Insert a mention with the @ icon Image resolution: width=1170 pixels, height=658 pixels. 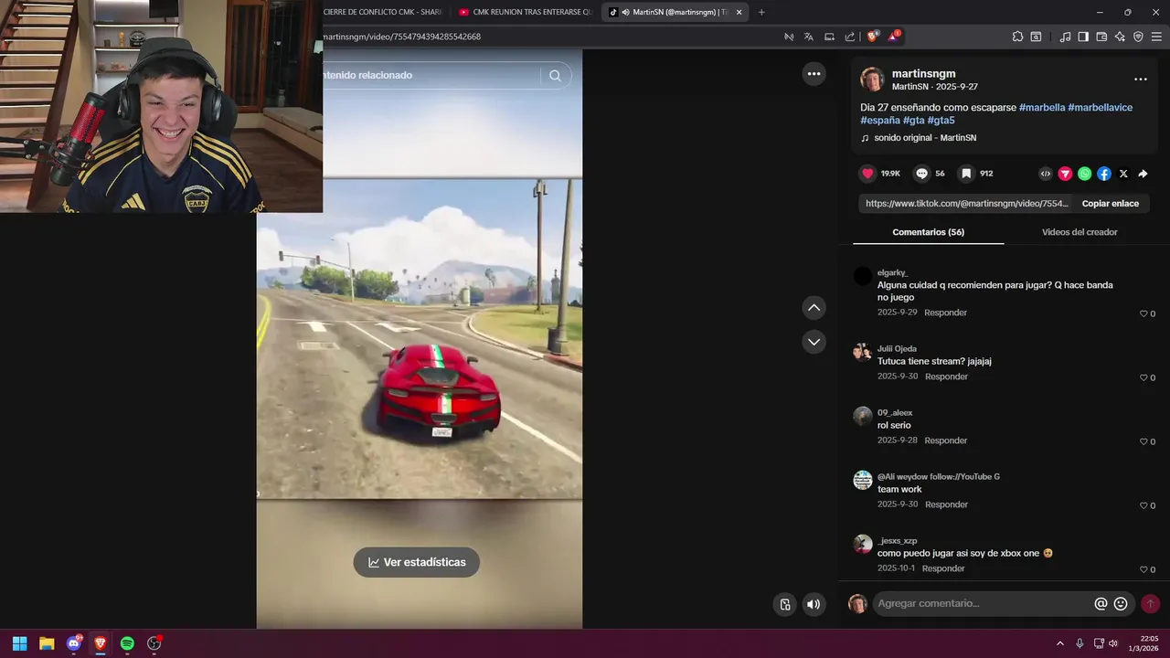coord(1101,603)
